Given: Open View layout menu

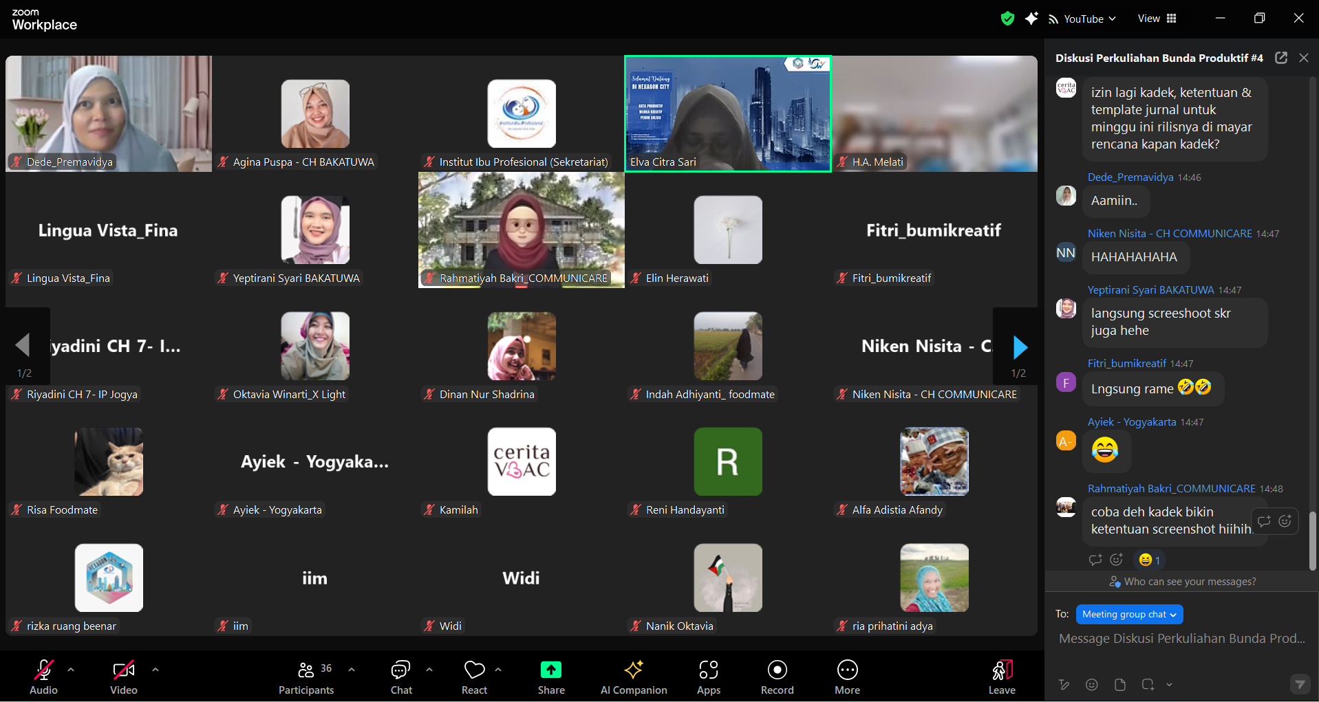Looking at the screenshot, I should coord(1157,19).
